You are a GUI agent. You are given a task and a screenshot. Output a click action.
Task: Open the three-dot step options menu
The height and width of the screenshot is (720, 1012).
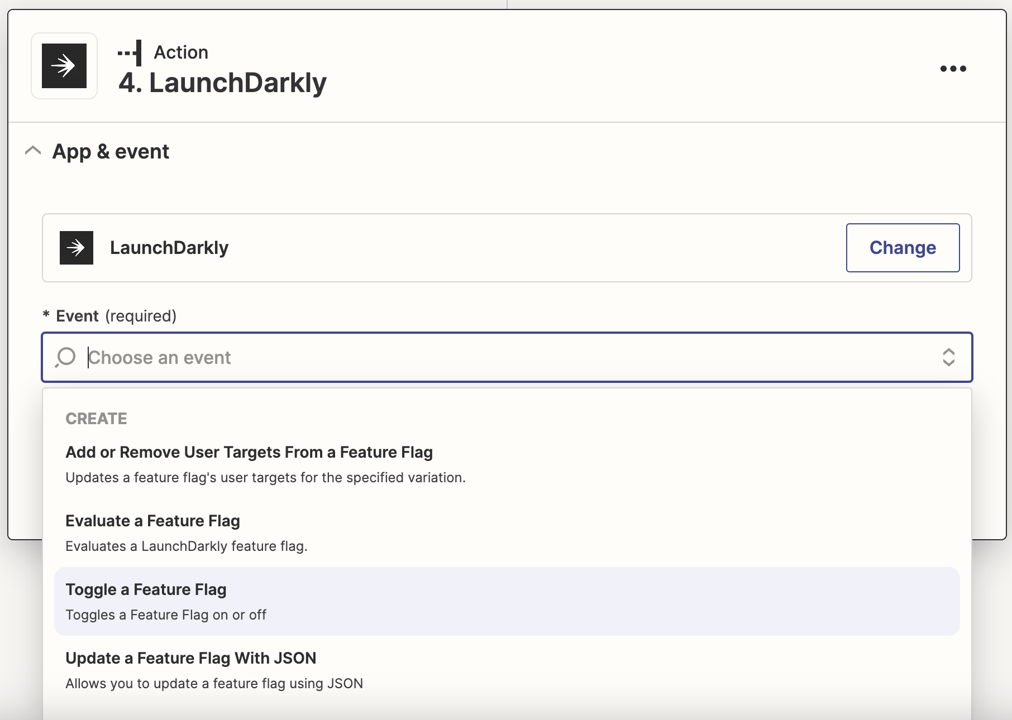coord(953,69)
